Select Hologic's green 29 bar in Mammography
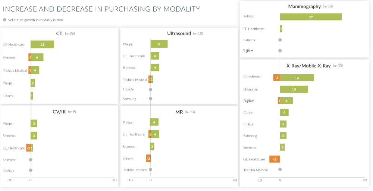The image size is (373, 191). tap(311, 17)
